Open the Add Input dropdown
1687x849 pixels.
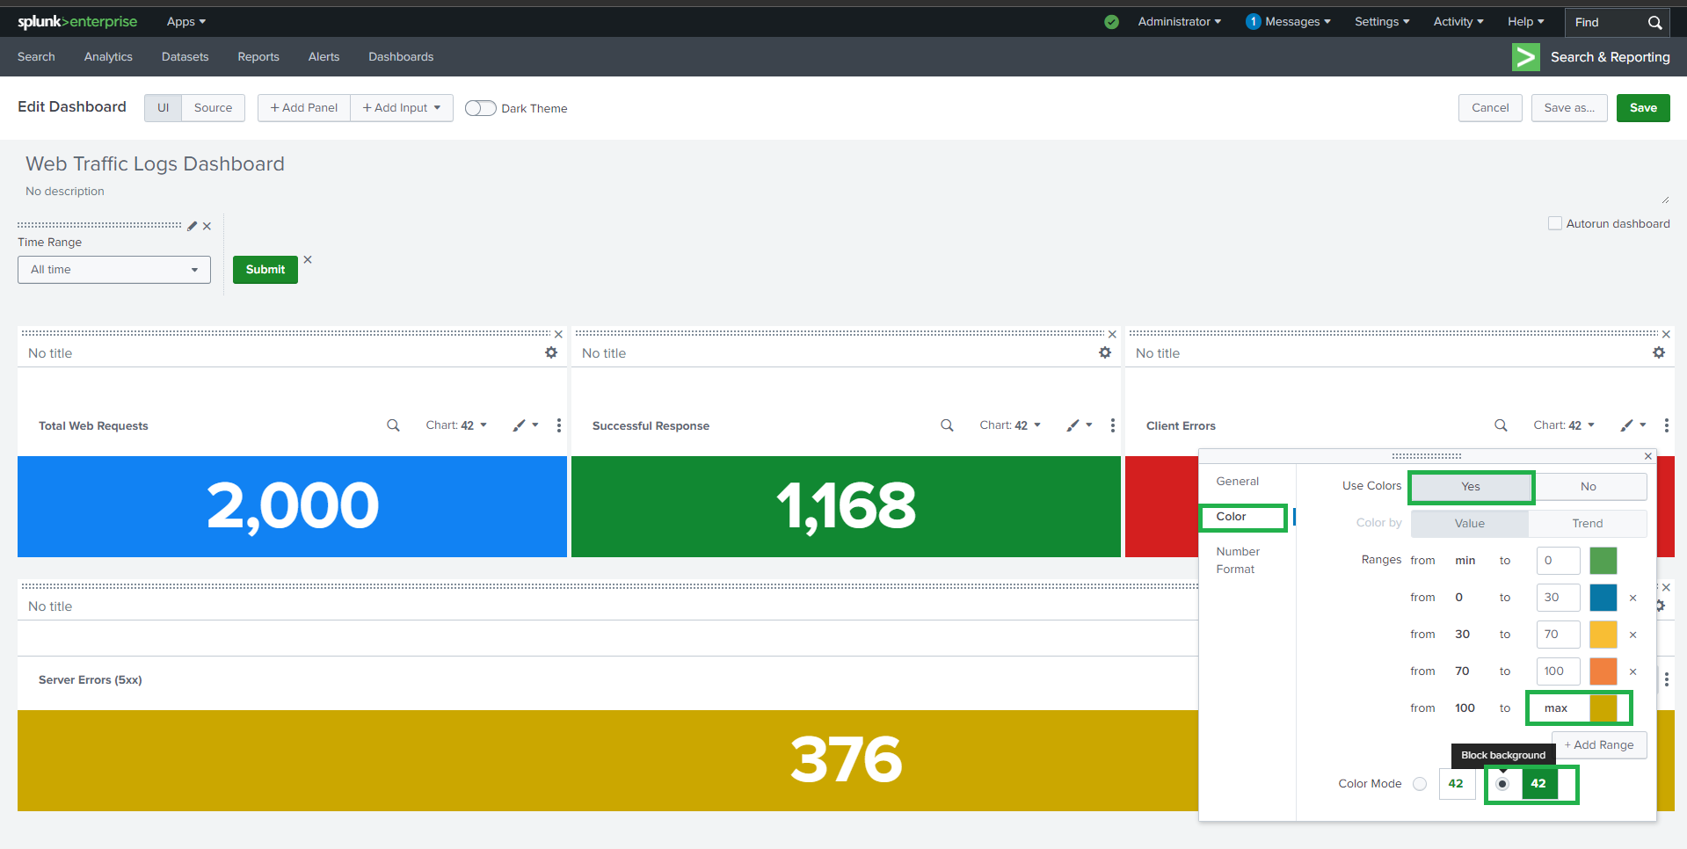tap(402, 108)
